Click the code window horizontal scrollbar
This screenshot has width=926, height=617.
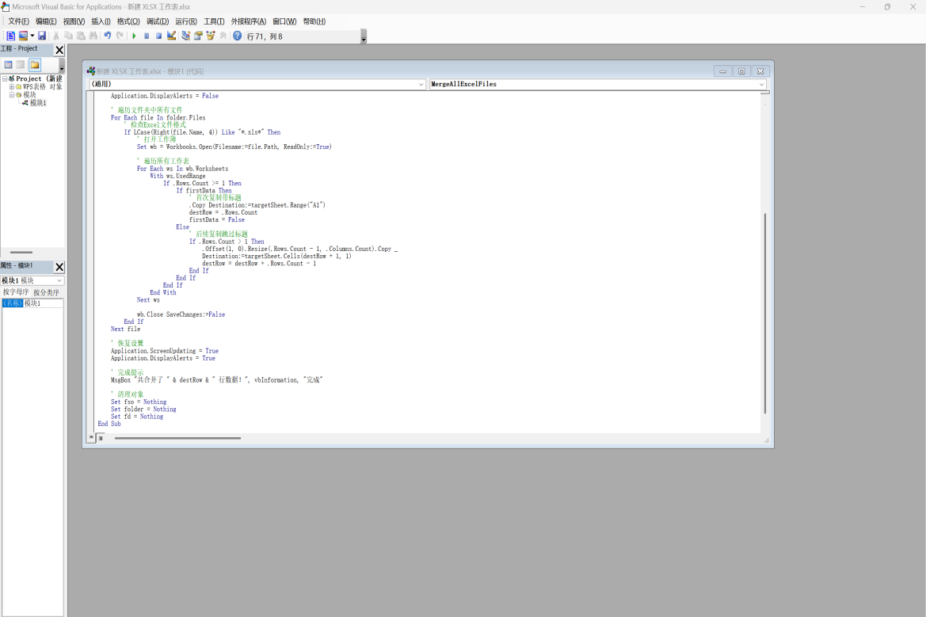[x=177, y=438]
